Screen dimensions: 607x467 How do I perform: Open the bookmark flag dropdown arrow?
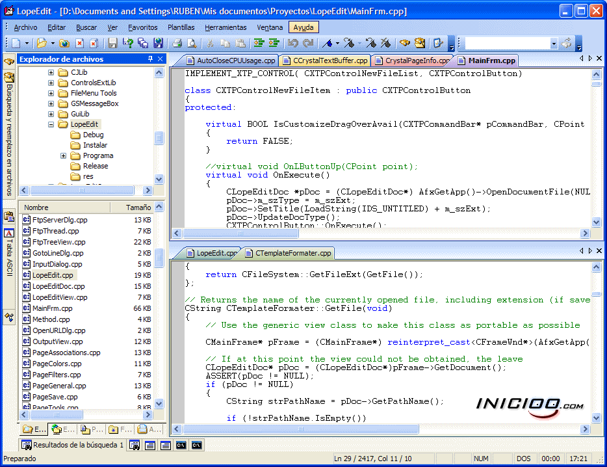coord(337,43)
